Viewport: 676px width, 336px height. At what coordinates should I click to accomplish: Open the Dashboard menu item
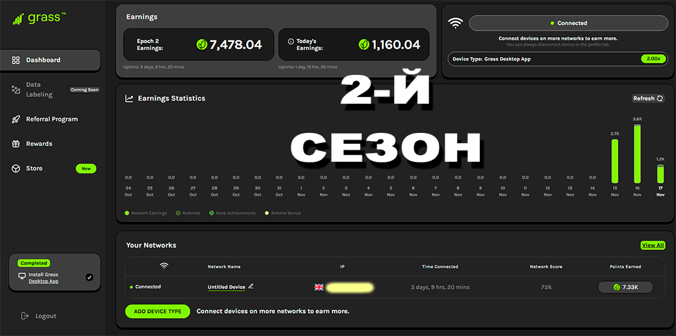(51, 60)
